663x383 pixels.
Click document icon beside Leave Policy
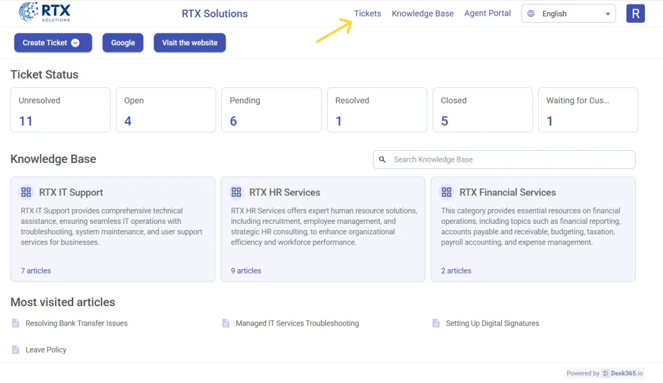(x=16, y=350)
